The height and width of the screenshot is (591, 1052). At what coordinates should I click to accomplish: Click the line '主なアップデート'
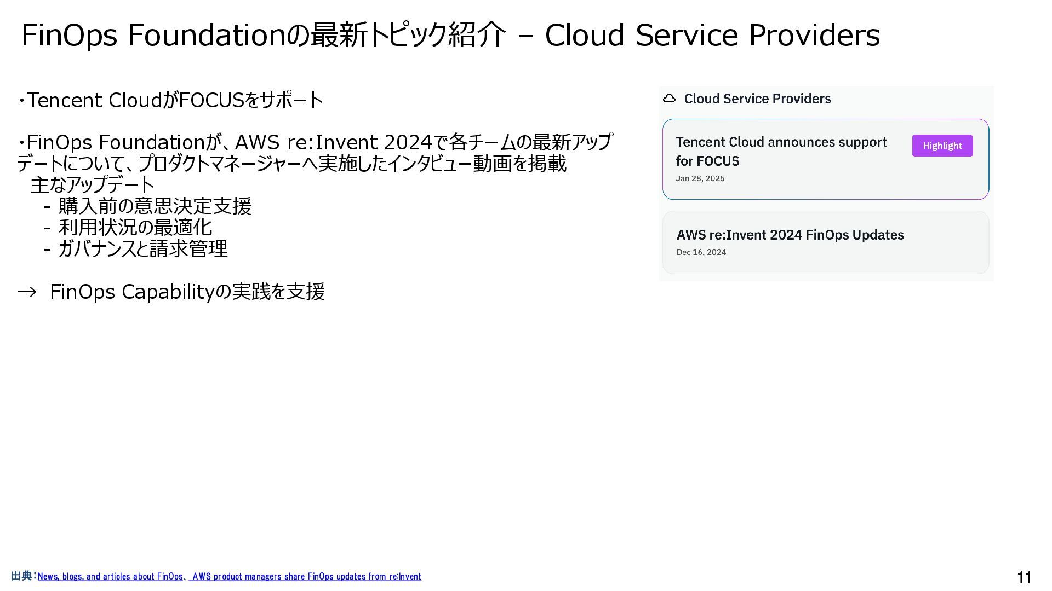click(93, 184)
